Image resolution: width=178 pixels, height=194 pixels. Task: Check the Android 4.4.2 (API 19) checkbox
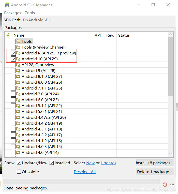(13, 123)
